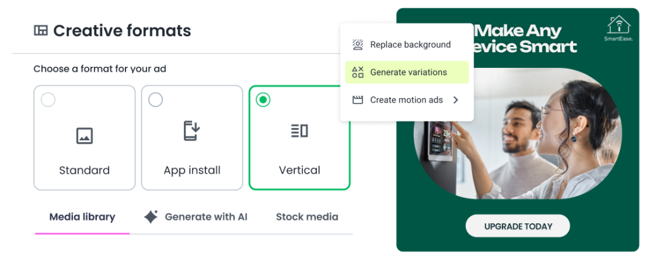Click the Standard format image icon

84,135
